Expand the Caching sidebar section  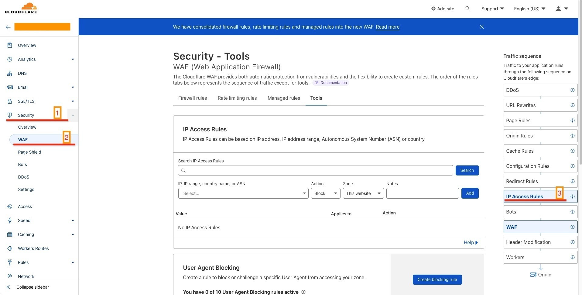[x=73, y=234]
